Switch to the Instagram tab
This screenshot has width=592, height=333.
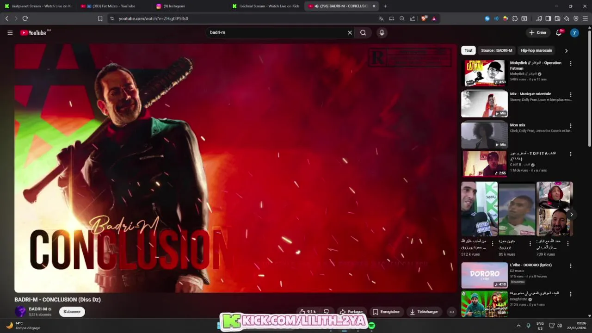pos(190,6)
